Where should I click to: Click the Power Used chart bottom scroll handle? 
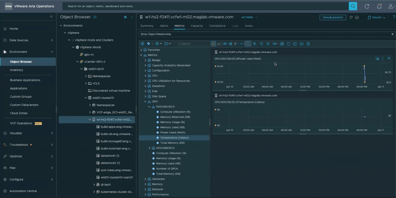(x=303, y=91)
